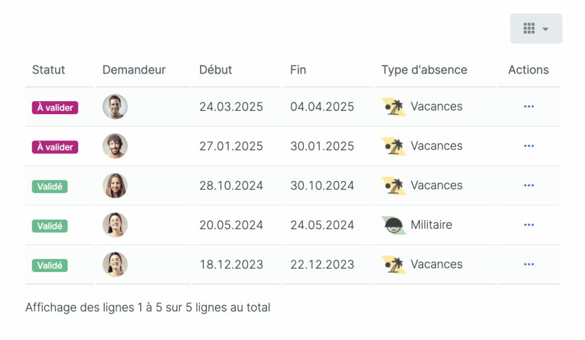Open the column settings grid icon
This screenshot has width=585, height=340.
click(529, 28)
